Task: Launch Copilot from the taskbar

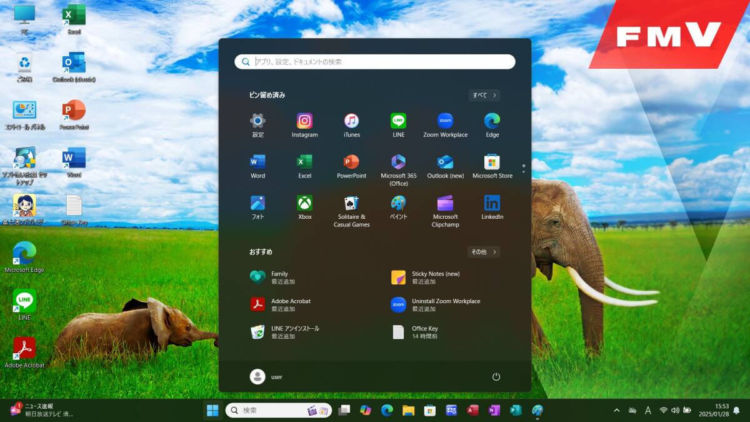Action: 366,410
